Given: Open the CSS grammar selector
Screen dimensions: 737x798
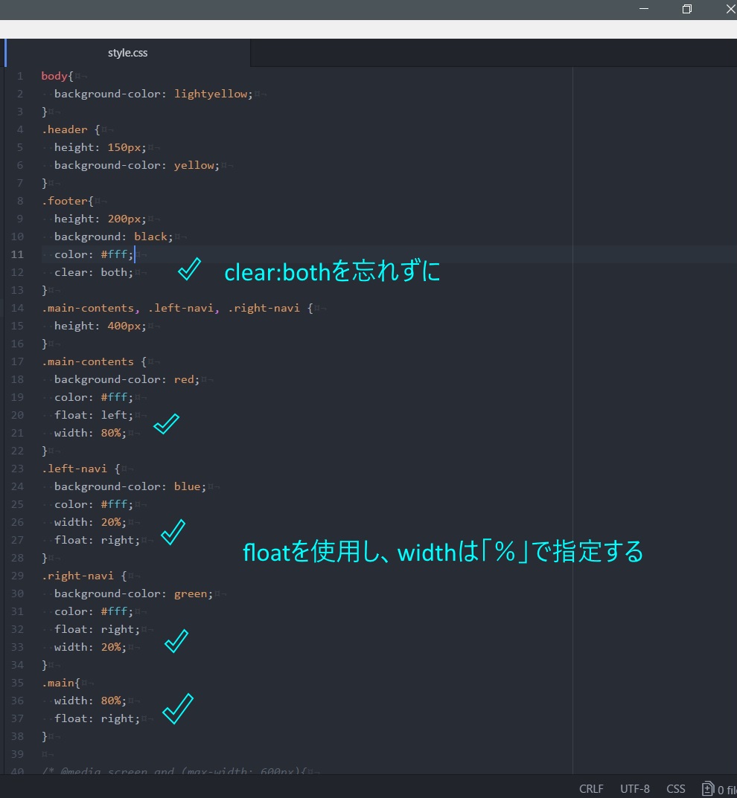Looking at the screenshot, I should point(675,789).
